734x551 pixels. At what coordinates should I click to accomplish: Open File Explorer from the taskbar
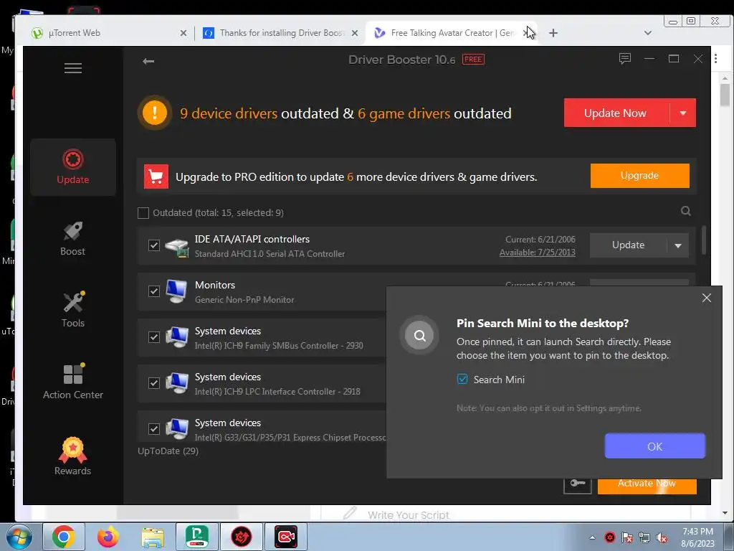coord(153,537)
